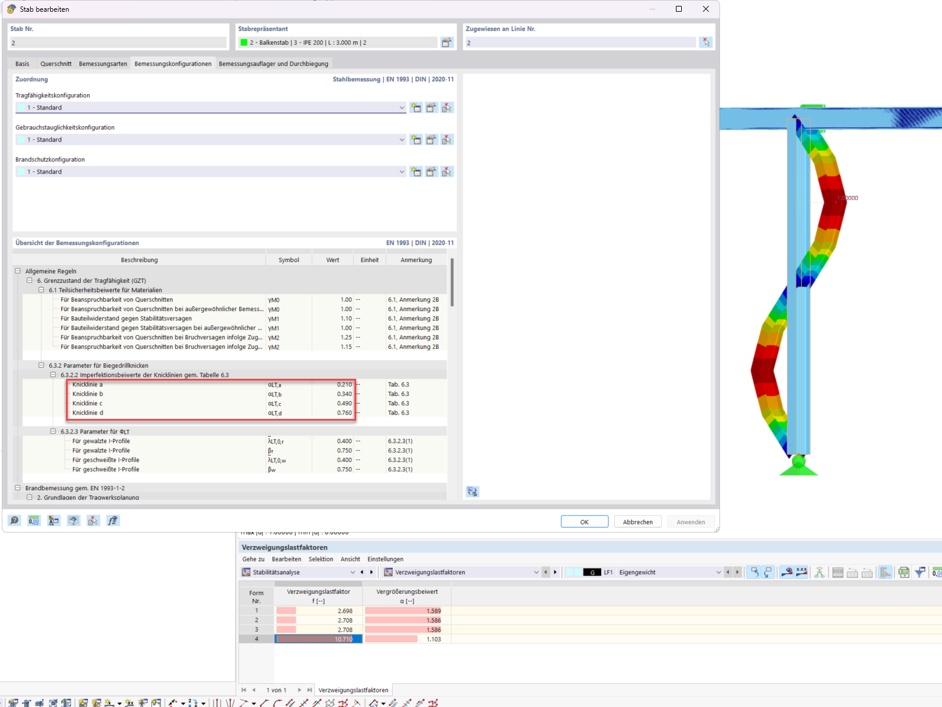Viewport: 942px width, 707px height.
Task: Click pick-line icon next to Linie Nr.
Action: 706,42
